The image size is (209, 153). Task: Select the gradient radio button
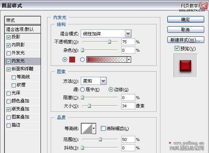(82, 59)
